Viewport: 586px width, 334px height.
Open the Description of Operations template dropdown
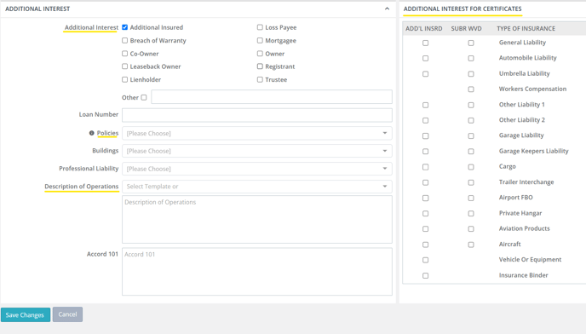(x=256, y=187)
